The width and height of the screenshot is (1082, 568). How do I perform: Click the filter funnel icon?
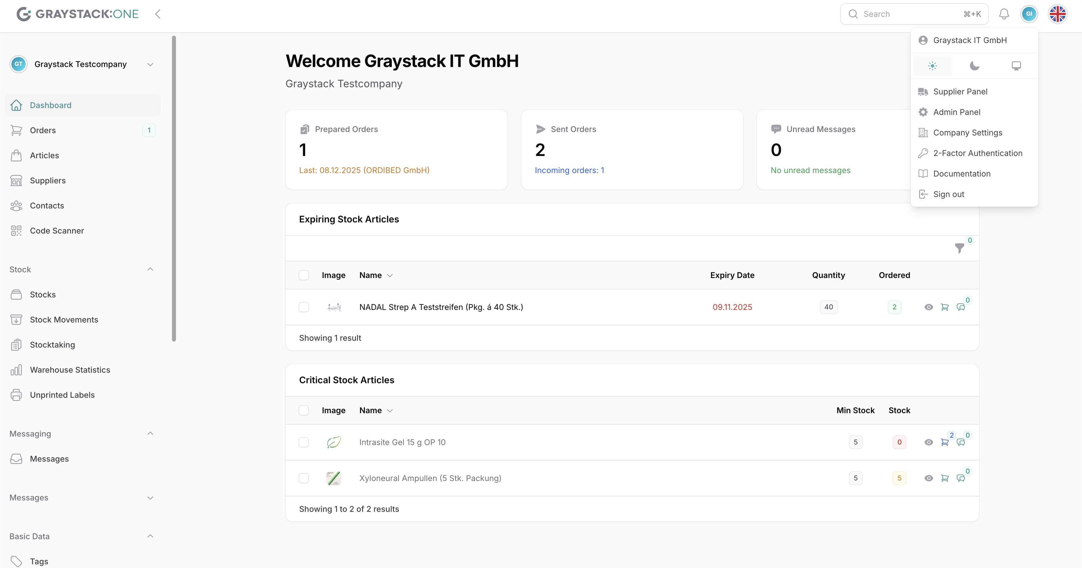coord(959,248)
